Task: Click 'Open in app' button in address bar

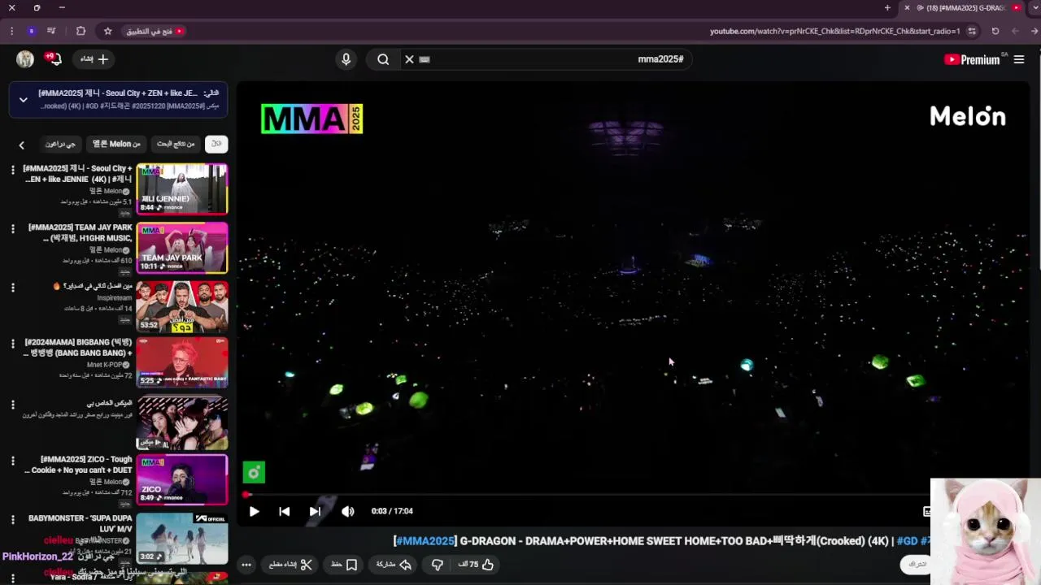Action: point(155,31)
